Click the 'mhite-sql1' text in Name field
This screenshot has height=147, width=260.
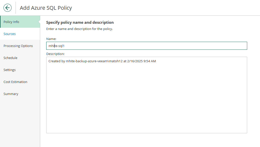(57, 46)
